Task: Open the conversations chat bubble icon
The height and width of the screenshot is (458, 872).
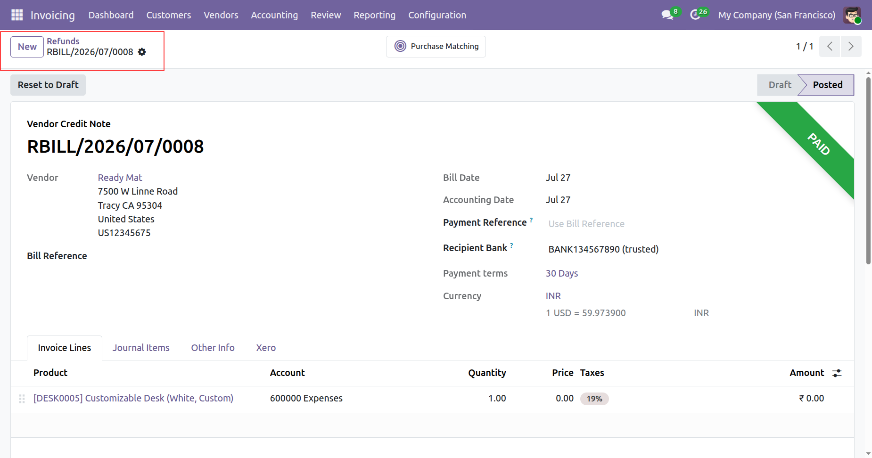Action: [x=667, y=15]
